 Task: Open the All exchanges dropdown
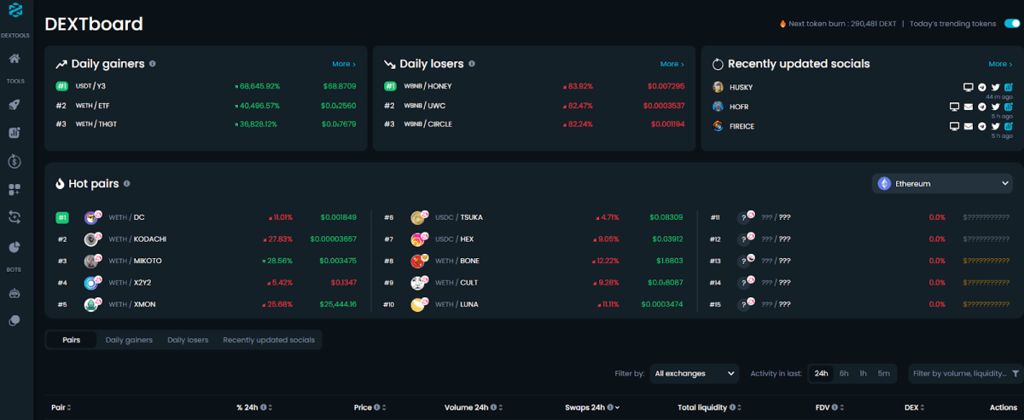[x=694, y=373]
